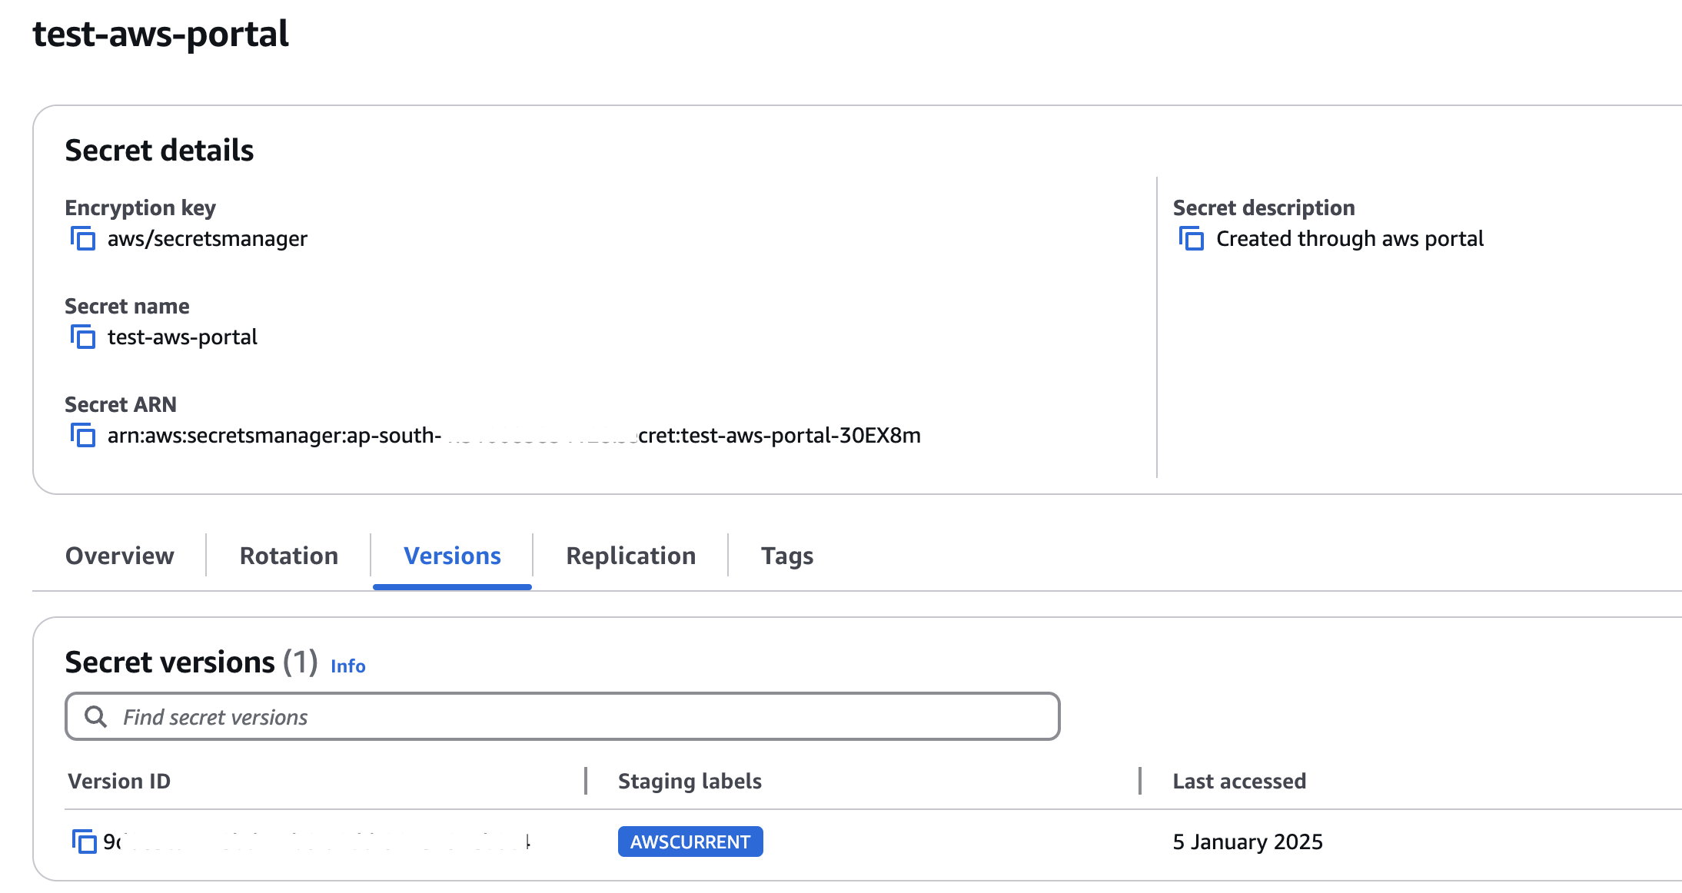Copy the secret name
This screenshot has height=893, width=1682.
click(83, 337)
